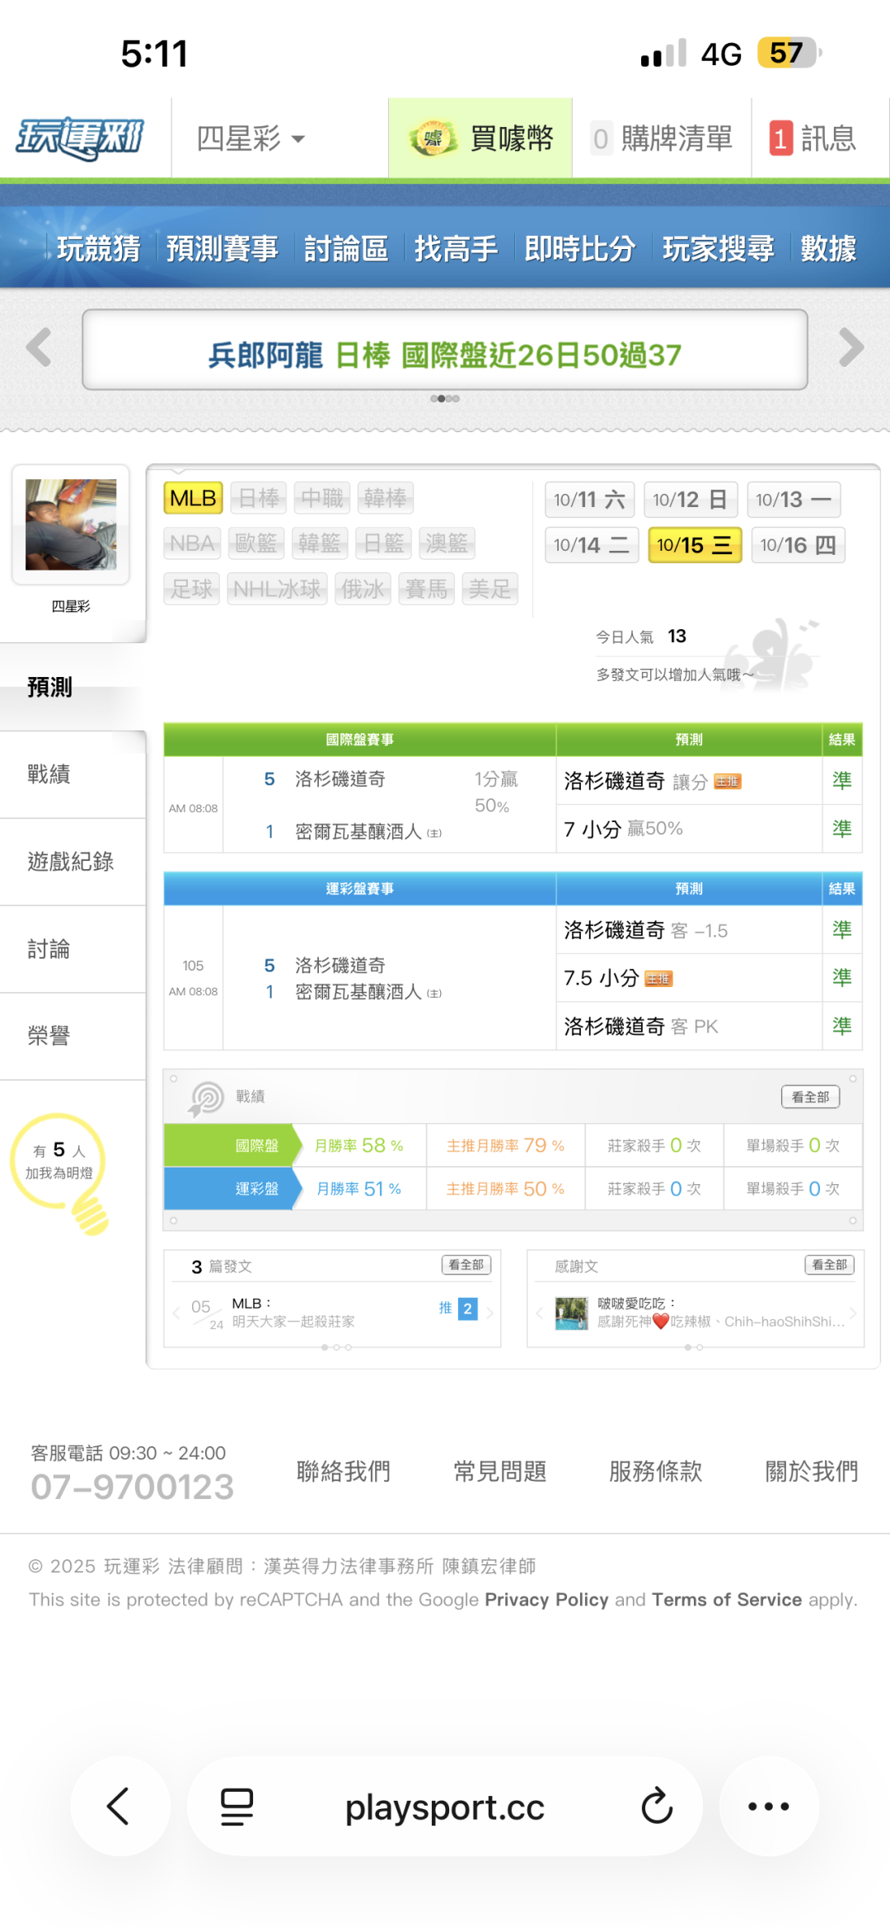Advance the 發文 list with right chevron
The image size is (890, 1927).
tap(489, 1313)
